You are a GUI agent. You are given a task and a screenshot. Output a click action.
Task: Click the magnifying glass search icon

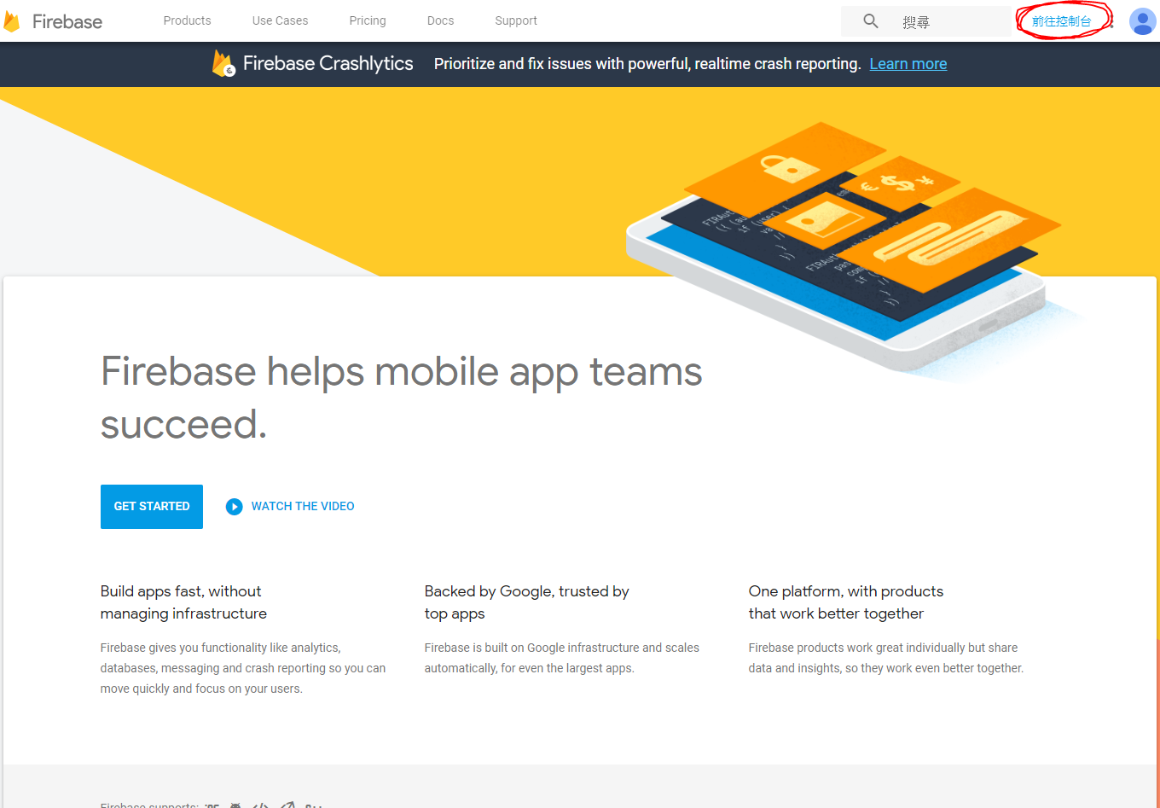click(870, 21)
